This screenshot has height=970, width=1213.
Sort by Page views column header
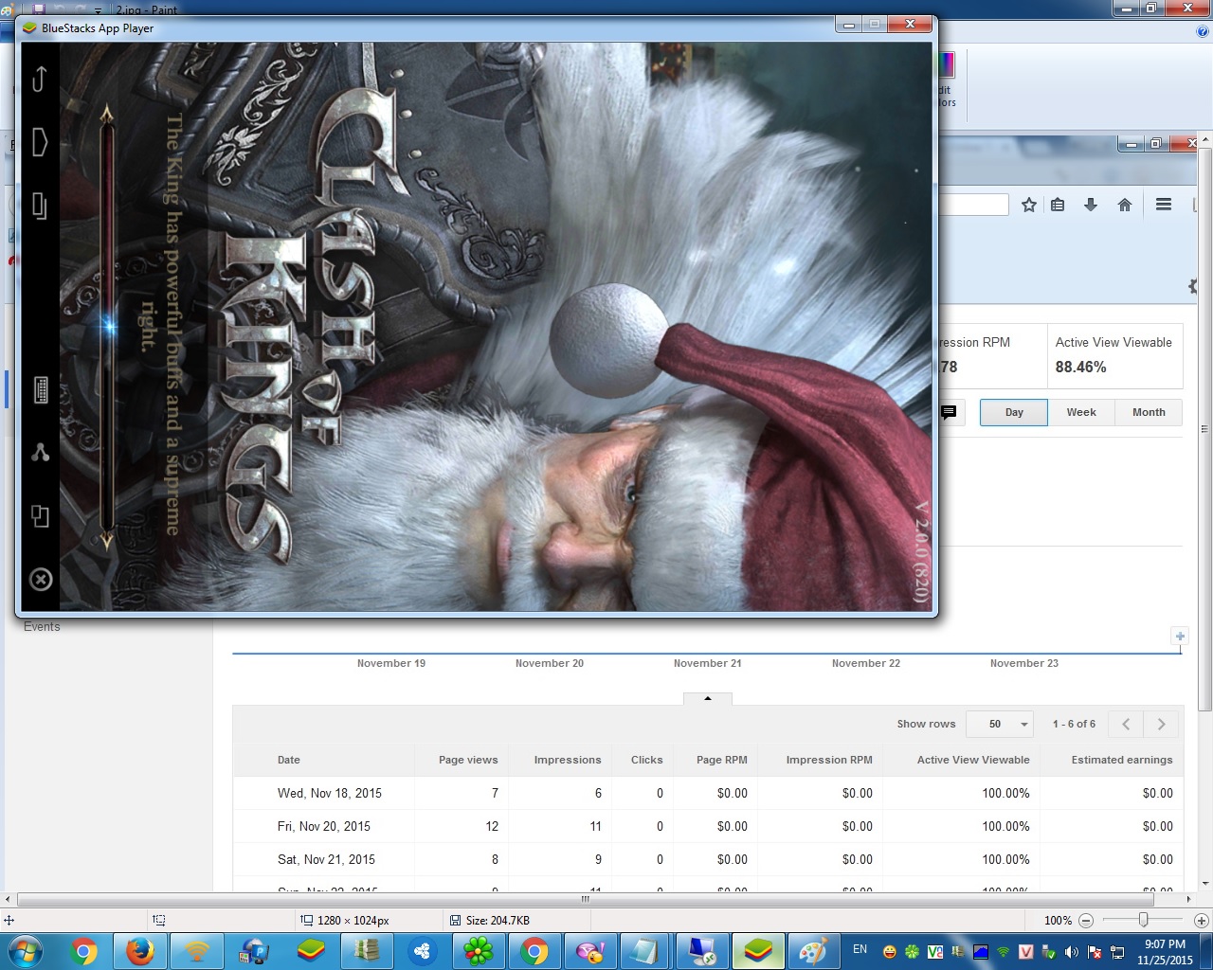pyautogui.click(x=468, y=760)
